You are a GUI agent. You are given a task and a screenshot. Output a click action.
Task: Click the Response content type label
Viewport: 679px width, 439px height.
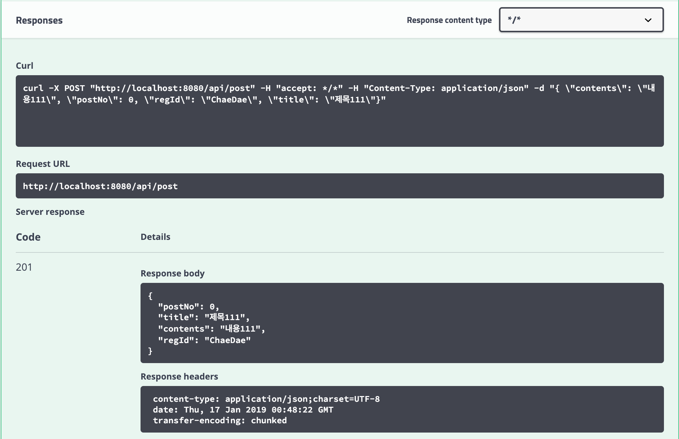(449, 20)
